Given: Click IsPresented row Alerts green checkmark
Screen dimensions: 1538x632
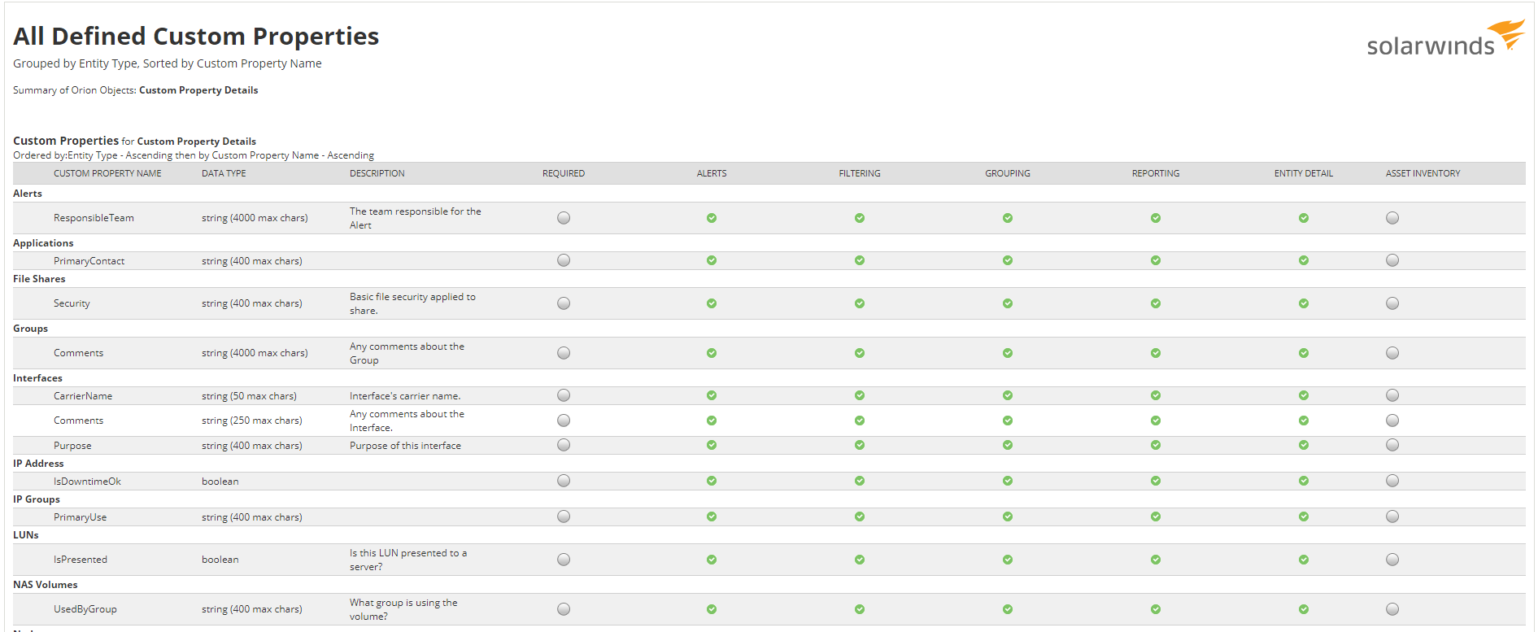Looking at the screenshot, I should [x=712, y=560].
